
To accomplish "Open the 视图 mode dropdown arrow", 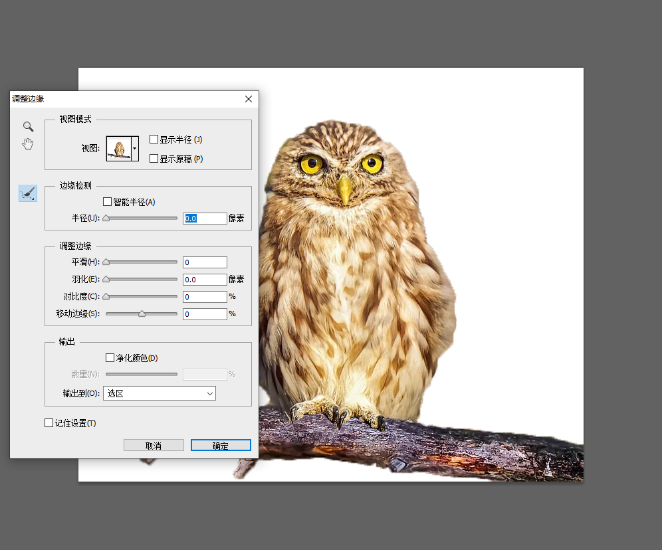I will click(x=135, y=149).
